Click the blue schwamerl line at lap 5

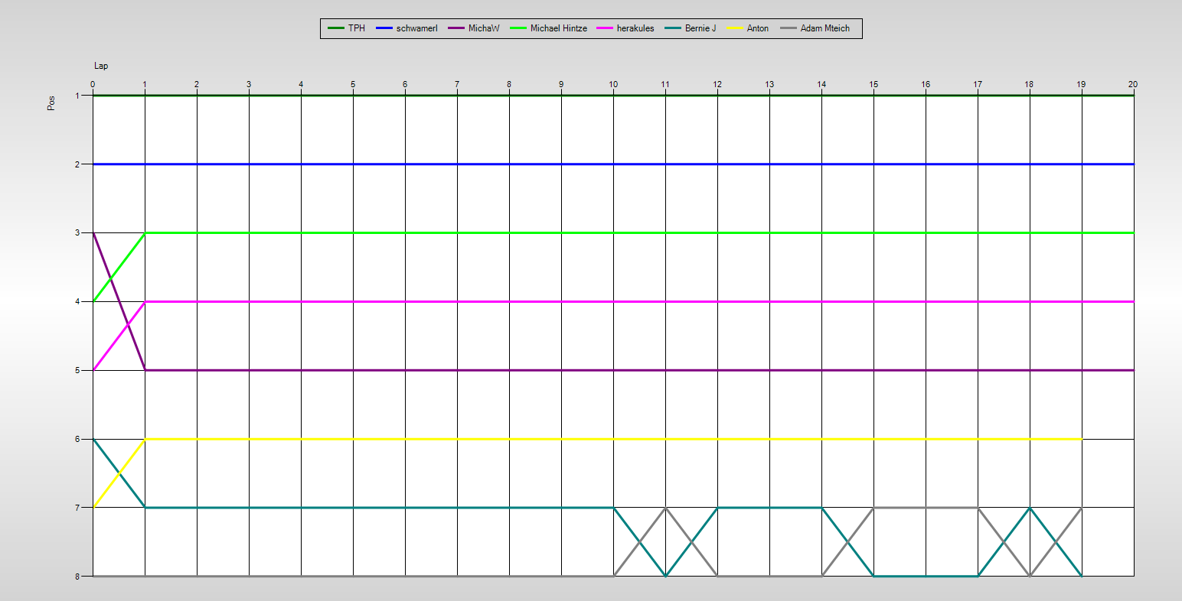(x=353, y=164)
